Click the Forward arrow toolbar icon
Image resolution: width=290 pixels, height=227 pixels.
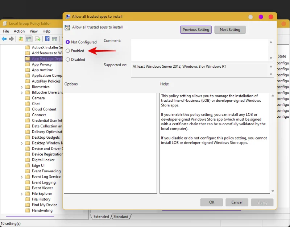[11, 39]
